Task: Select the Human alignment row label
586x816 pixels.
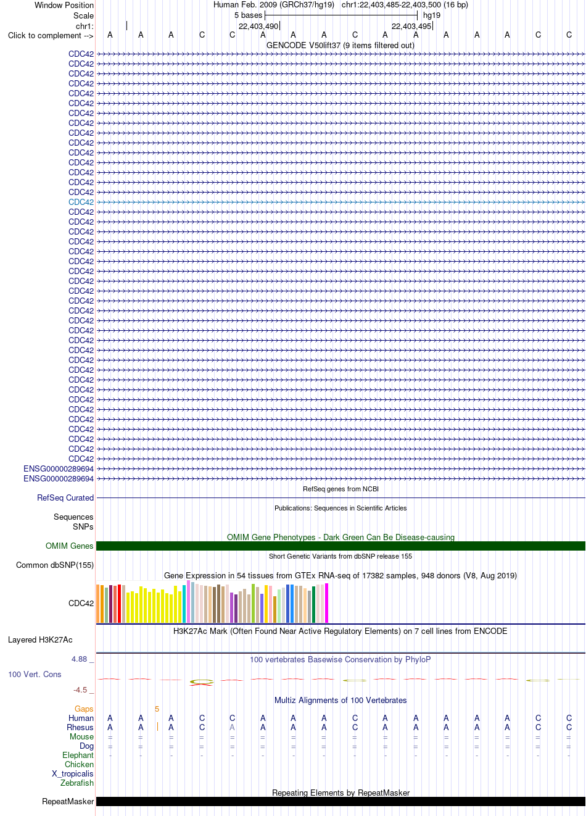Action: (81, 718)
